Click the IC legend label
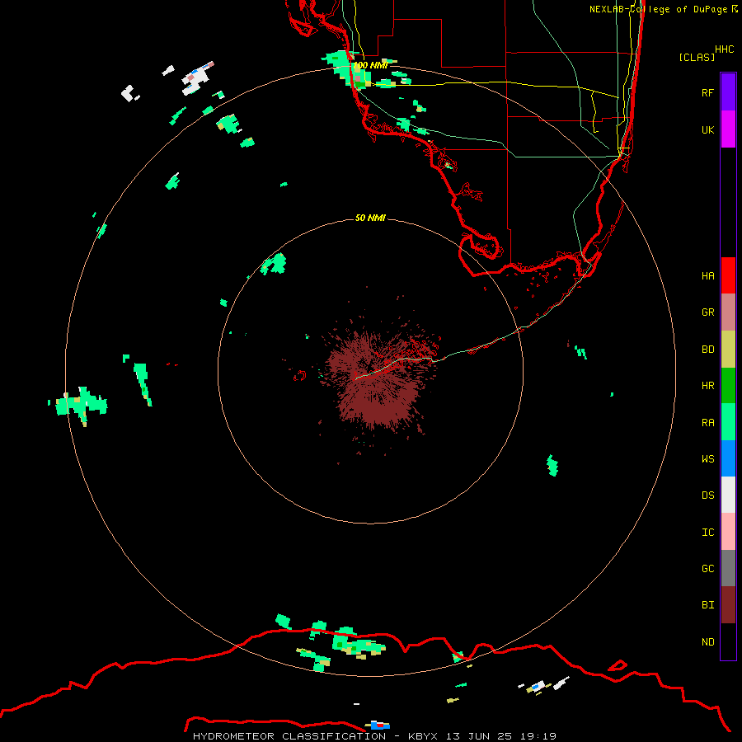Image resolution: width=742 pixels, height=742 pixels. tap(707, 532)
